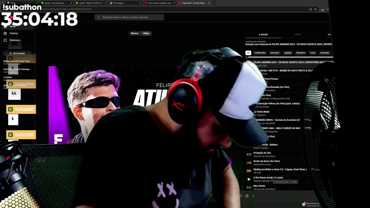Image resolution: width=370 pixels, height=208 pixels.
Task: Switch to Como montar ventilador tab
Action: coord(160,3)
